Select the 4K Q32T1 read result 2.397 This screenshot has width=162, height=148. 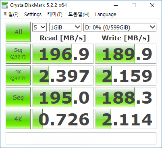click(63, 75)
